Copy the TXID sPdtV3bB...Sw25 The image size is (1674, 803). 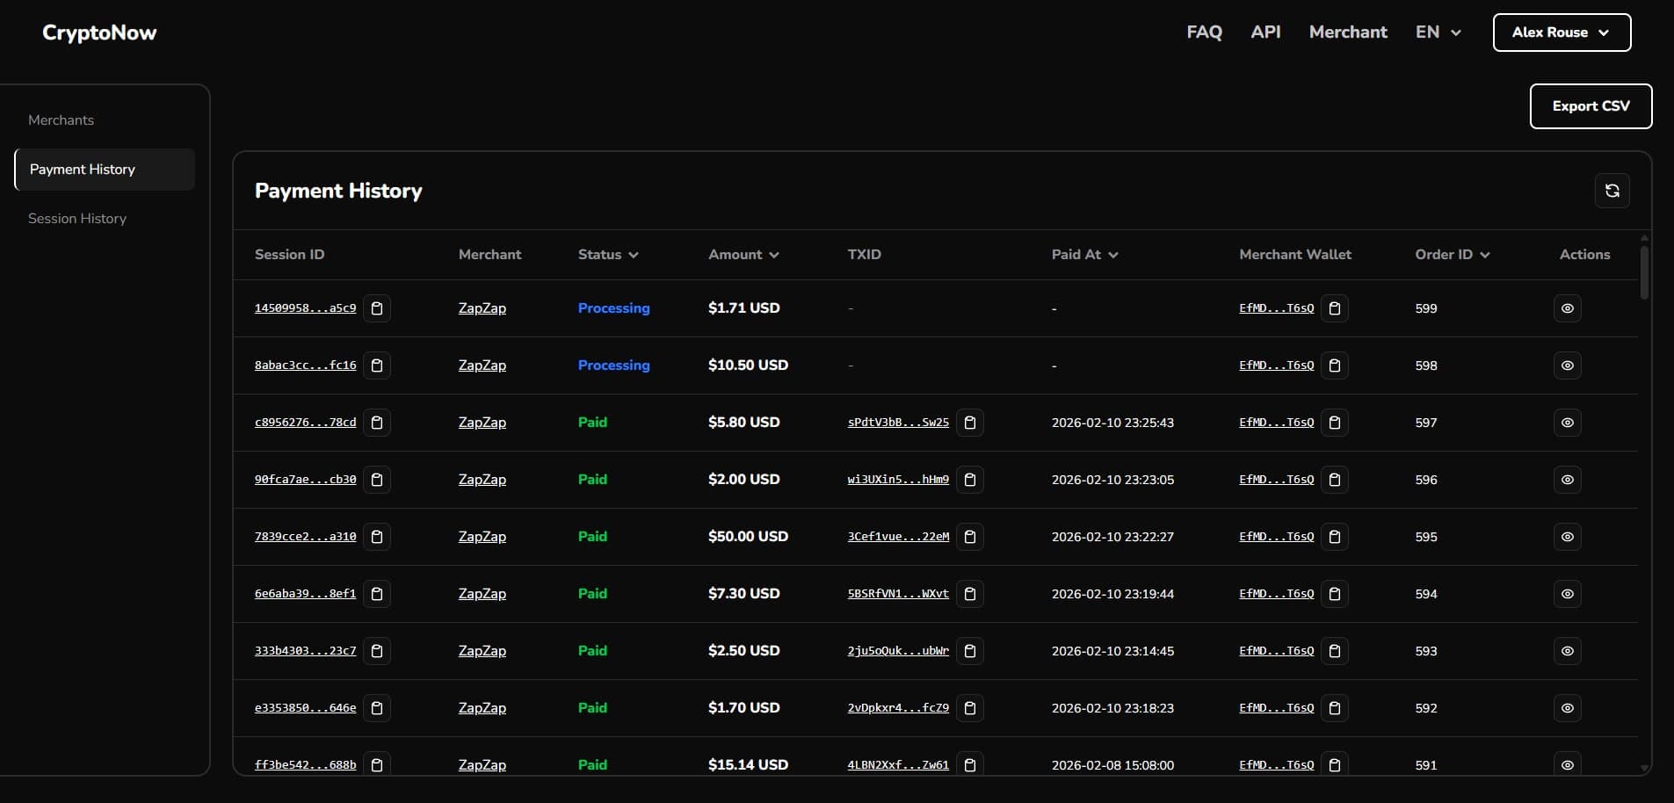click(x=969, y=423)
